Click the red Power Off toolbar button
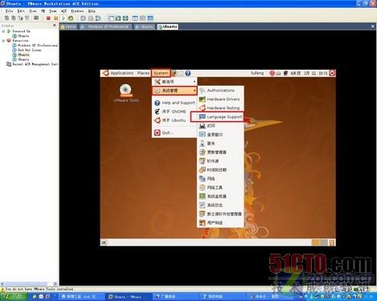 48,18
